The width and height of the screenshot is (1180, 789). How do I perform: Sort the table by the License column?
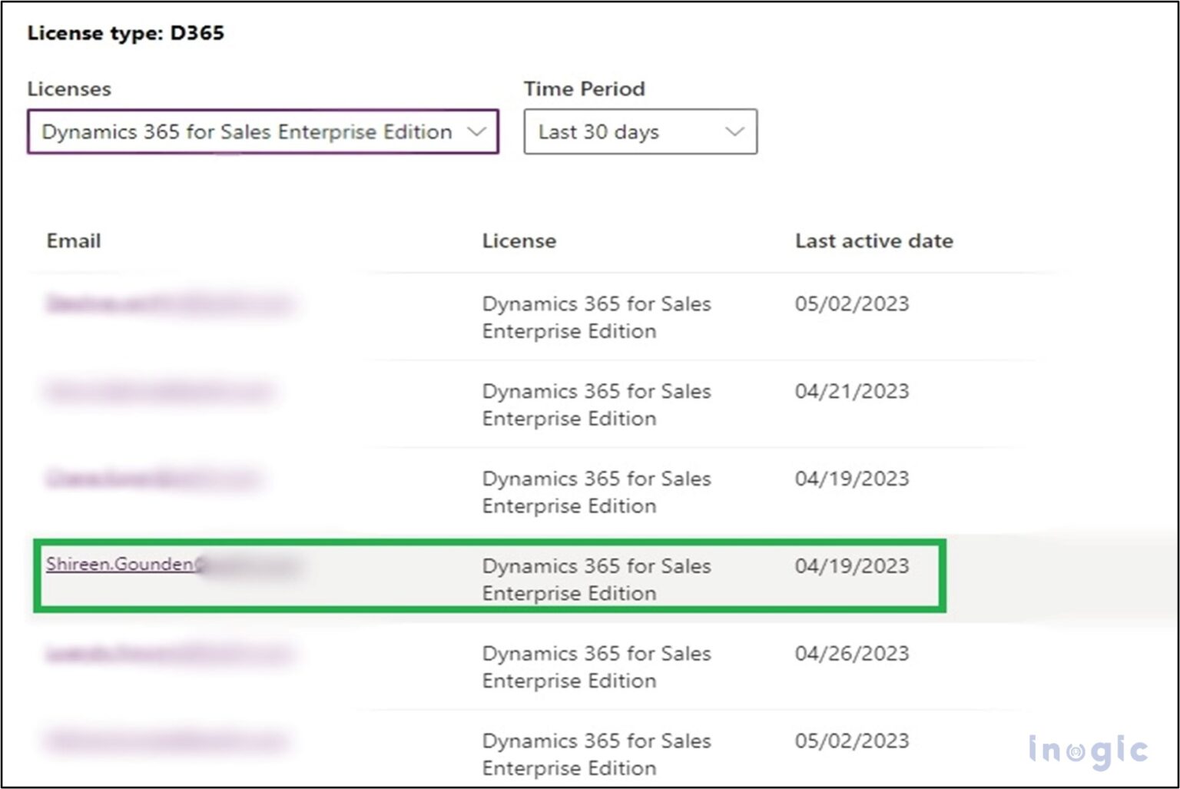click(519, 240)
